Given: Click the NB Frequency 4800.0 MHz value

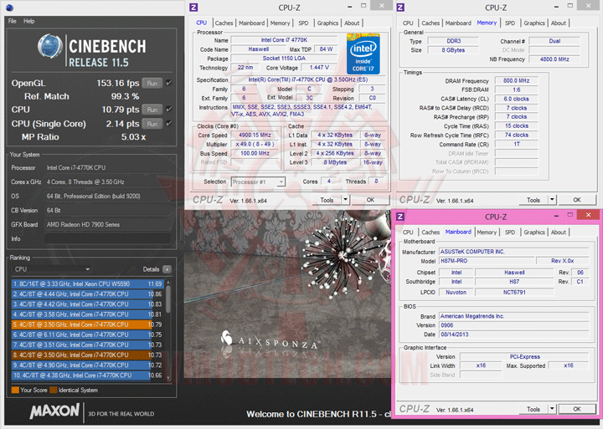Looking at the screenshot, I should 554,59.
